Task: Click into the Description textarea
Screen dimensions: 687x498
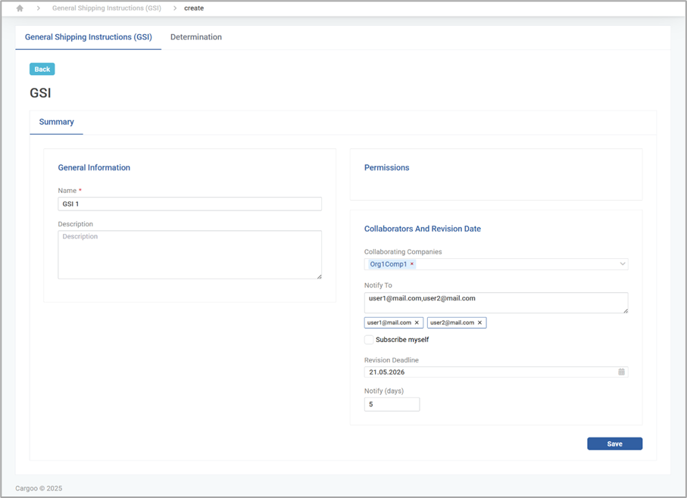Action: 189,255
